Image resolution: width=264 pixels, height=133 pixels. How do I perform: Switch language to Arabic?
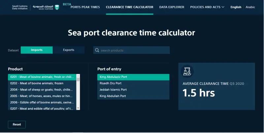pyautogui.click(x=250, y=7)
